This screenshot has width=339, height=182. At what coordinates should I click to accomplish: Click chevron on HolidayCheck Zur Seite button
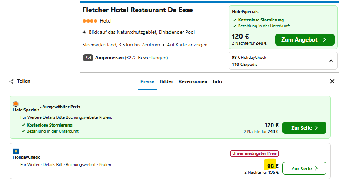(x=316, y=169)
